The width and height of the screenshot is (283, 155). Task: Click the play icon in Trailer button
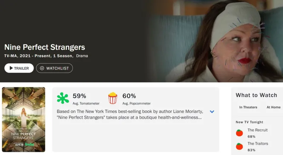coord(11,68)
